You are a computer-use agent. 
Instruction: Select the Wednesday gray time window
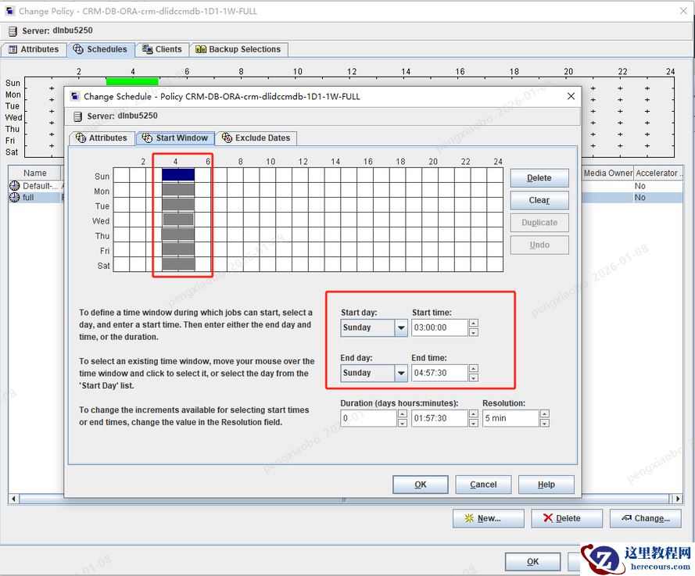pyautogui.click(x=178, y=220)
